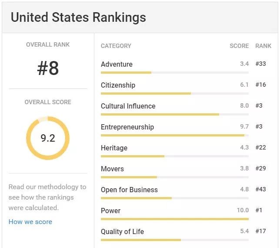The height and width of the screenshot is (248, 280).
Task: Click the Entrepreneurship score bar
Action: click(174, 135)
